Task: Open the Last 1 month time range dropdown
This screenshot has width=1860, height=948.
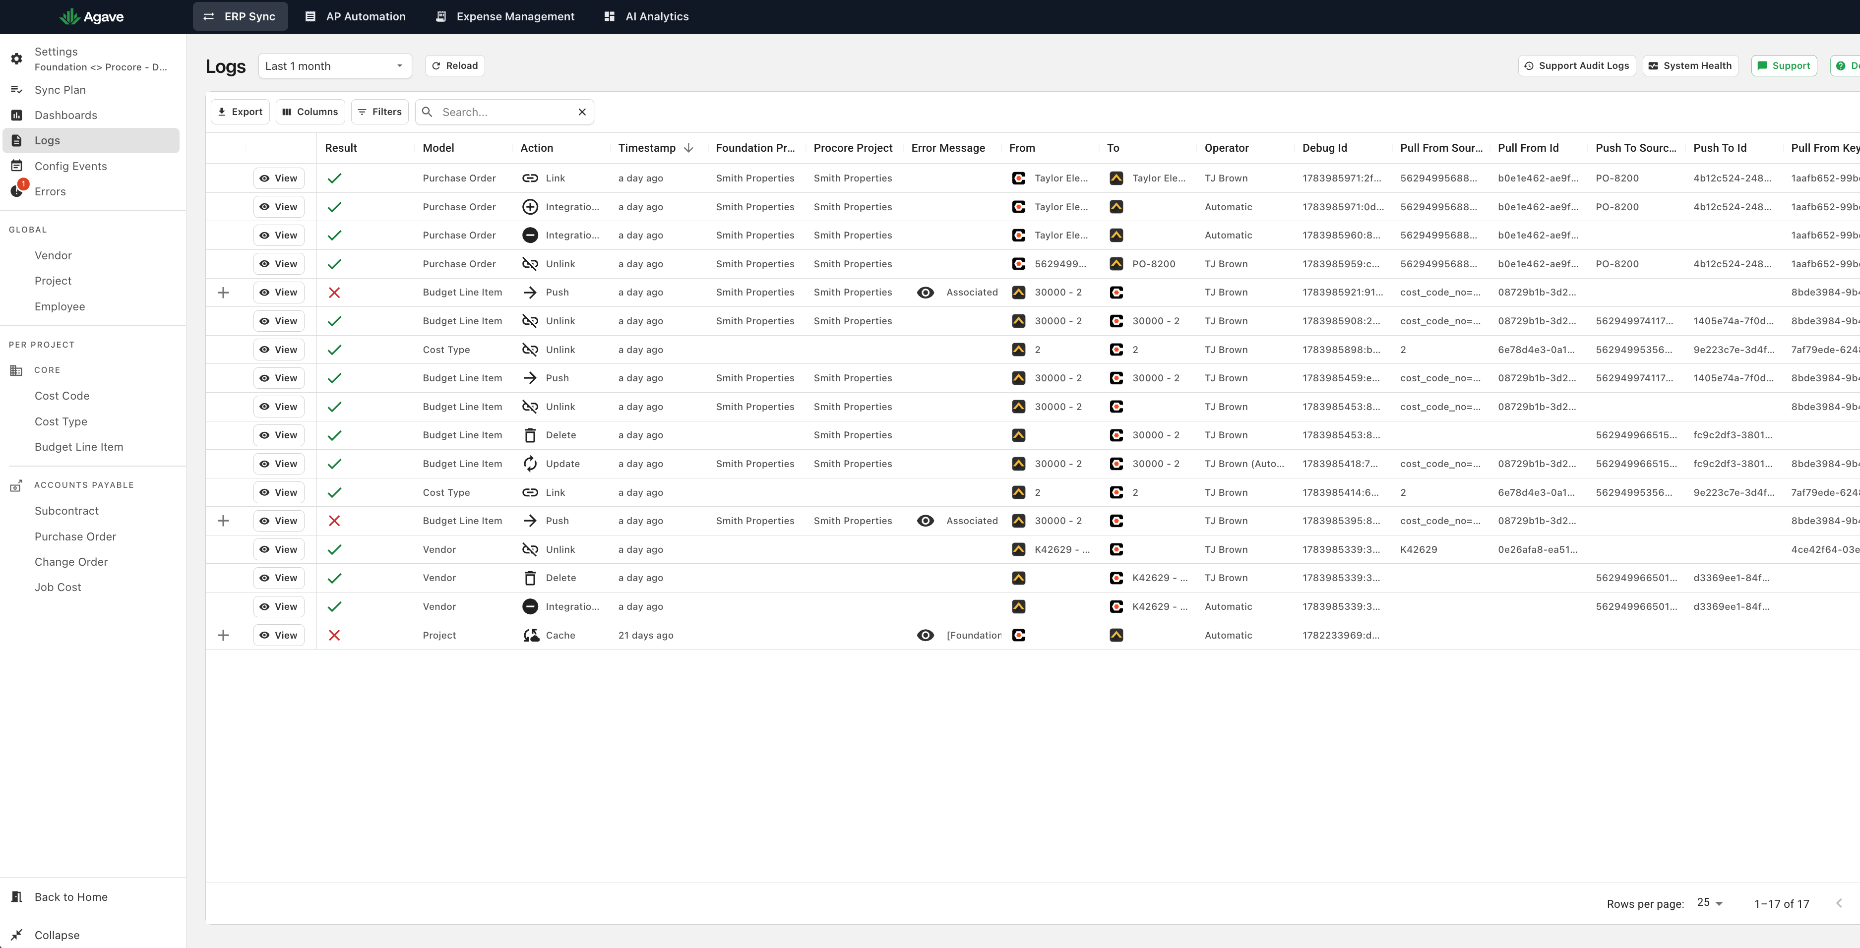Action: click(335, 66)
